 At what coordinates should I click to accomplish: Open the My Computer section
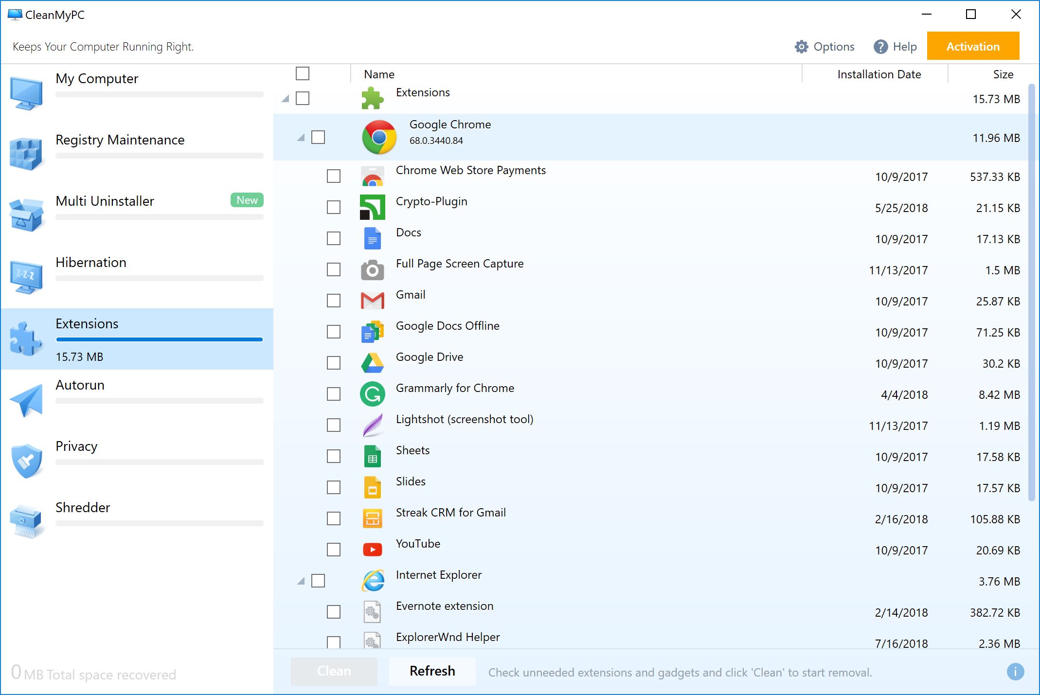coord(137,94)
